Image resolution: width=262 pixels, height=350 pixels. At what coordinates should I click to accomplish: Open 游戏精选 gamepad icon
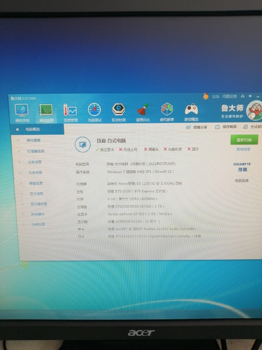tap(191, 112)
